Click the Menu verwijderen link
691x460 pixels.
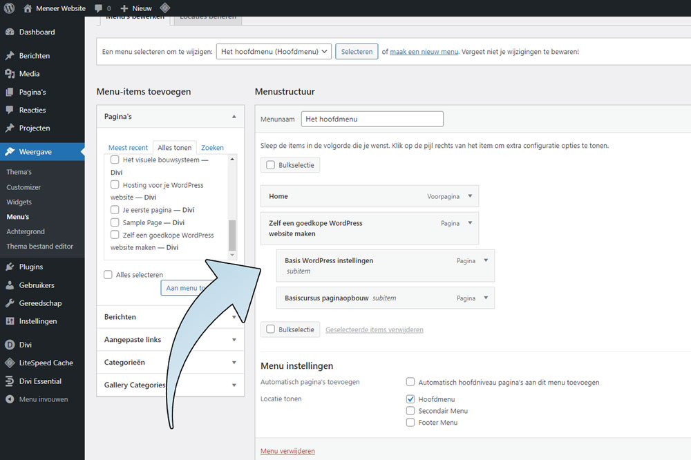click(287, 451)
